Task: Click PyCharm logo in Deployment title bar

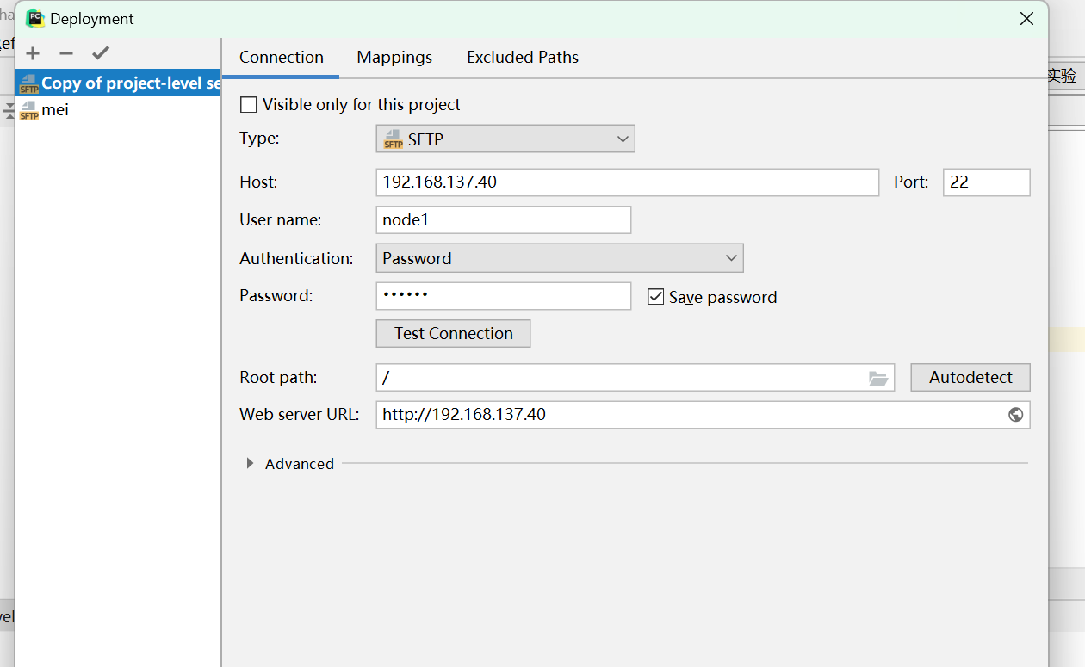Action: [35, 18]
